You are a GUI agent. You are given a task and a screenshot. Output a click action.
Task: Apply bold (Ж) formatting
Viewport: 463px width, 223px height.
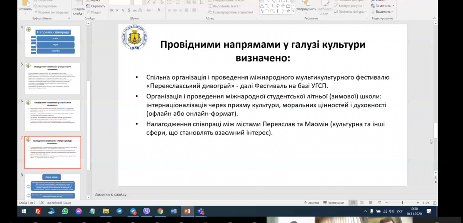pyautogui.click(x=113, y=10)
